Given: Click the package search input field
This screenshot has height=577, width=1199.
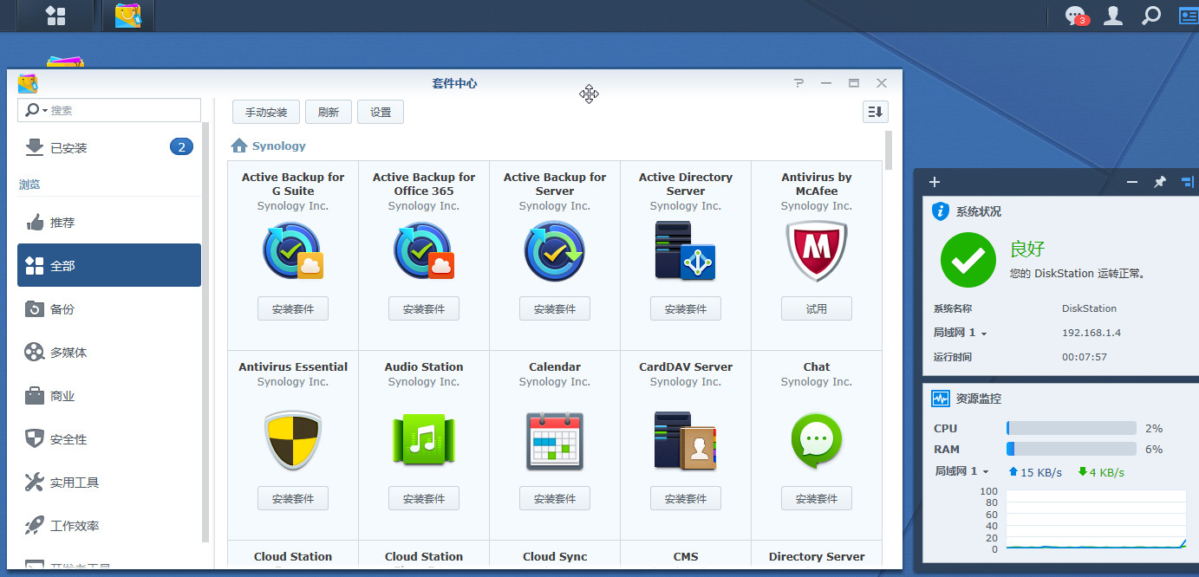Looking at the screenshot, I should pyautogui.click(x=109, y=110).
